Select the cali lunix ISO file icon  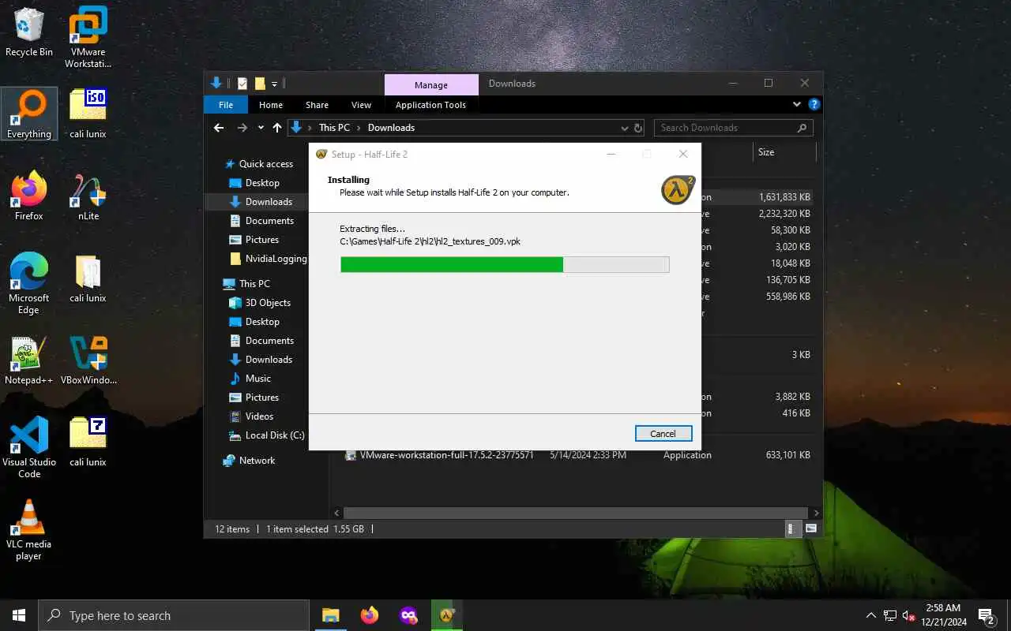(88, 114)
